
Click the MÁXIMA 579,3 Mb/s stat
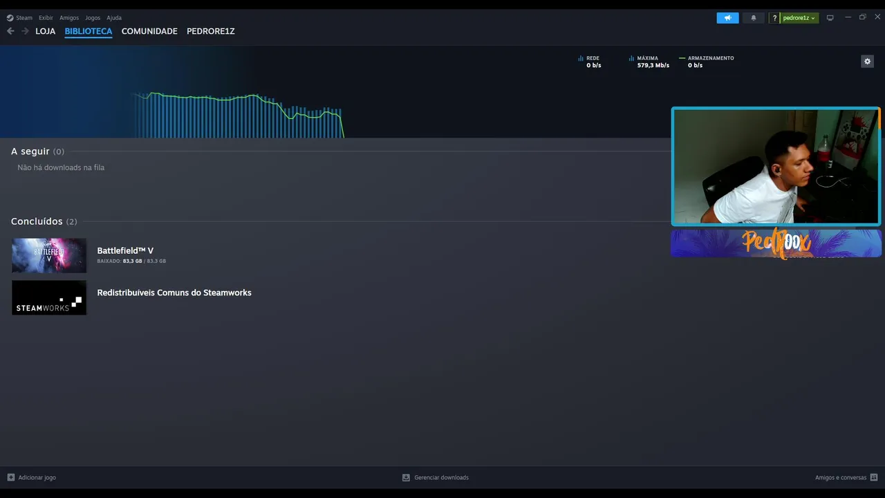pos(649,62)
